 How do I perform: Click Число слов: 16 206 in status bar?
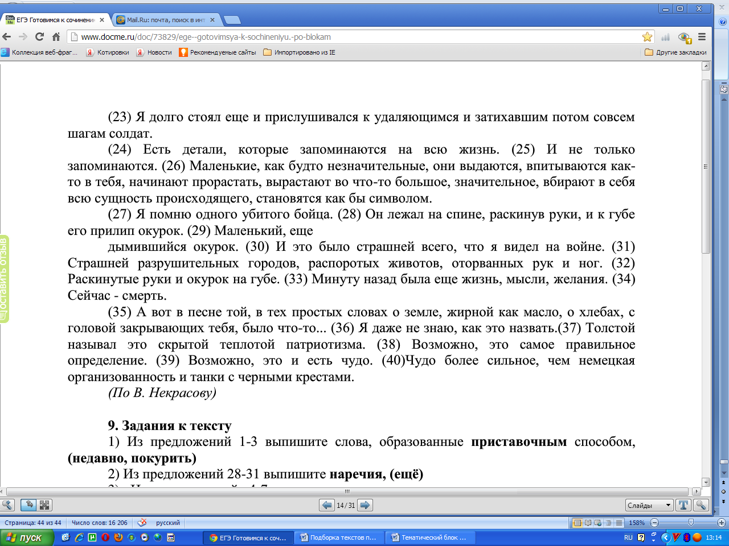(x=100, y=523)
